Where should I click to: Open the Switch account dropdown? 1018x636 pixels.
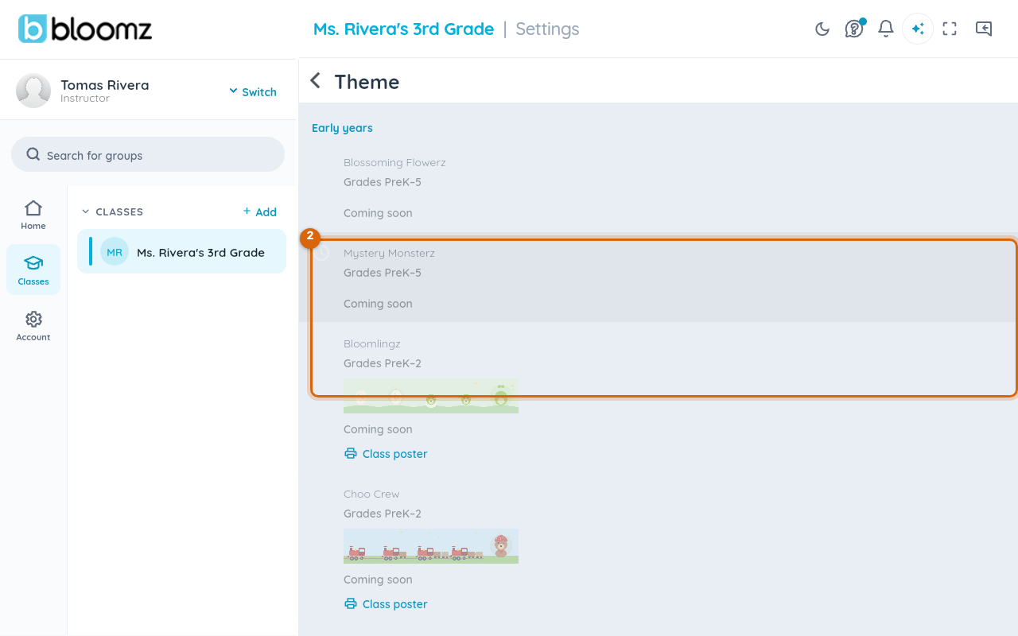[x=253, y=92]
